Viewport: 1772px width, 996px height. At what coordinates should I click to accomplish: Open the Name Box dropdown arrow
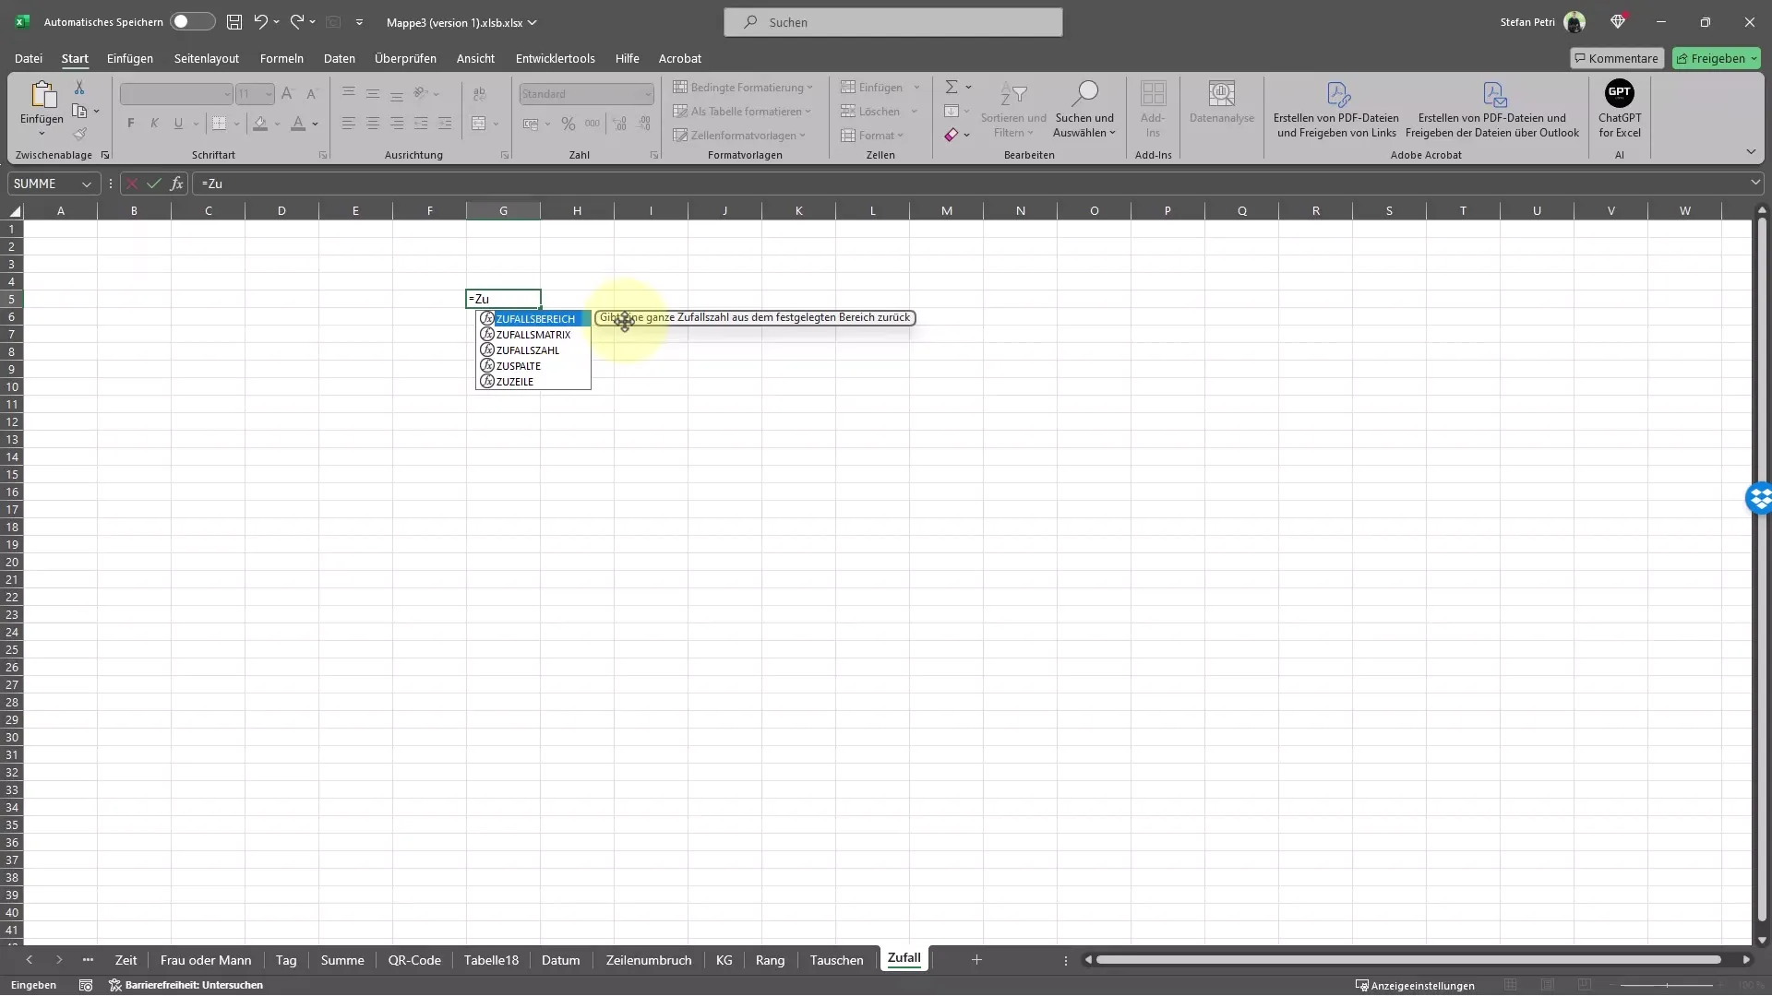[x=86, y=184]
